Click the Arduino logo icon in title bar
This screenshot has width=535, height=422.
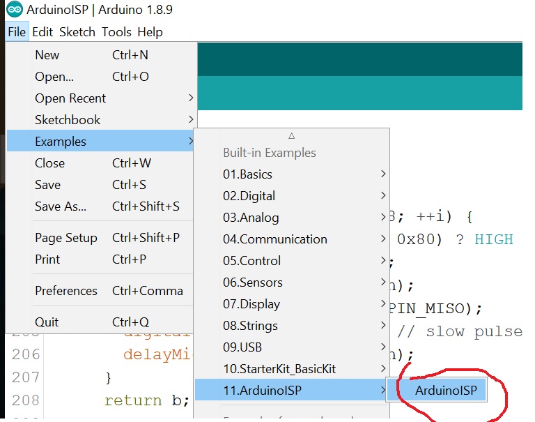click(14, 10)
